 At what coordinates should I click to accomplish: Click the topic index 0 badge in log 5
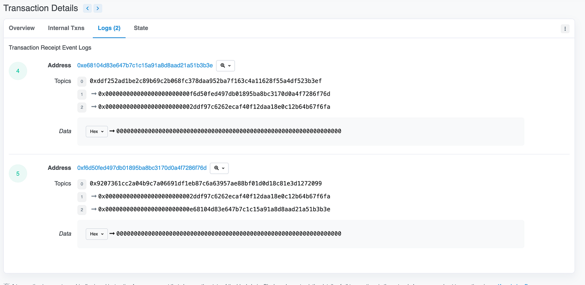coord(82,184)
